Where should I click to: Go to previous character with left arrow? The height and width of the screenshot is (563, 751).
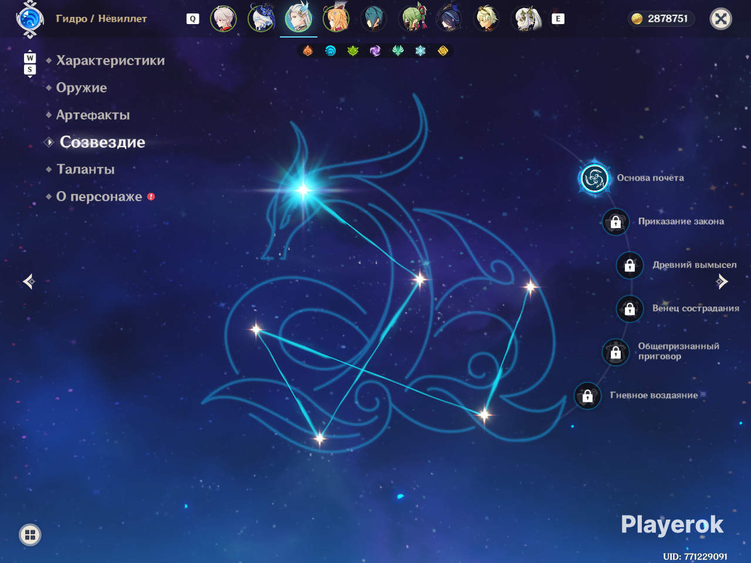29,281
